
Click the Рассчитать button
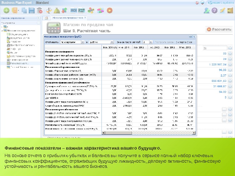(x=219, y=29)
